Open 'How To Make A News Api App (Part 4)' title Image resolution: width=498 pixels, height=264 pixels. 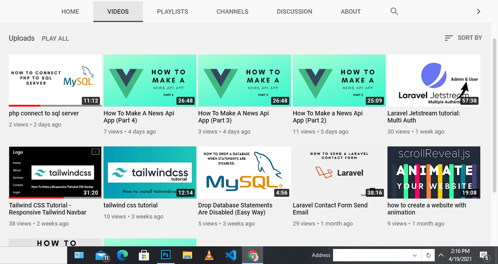139,117
